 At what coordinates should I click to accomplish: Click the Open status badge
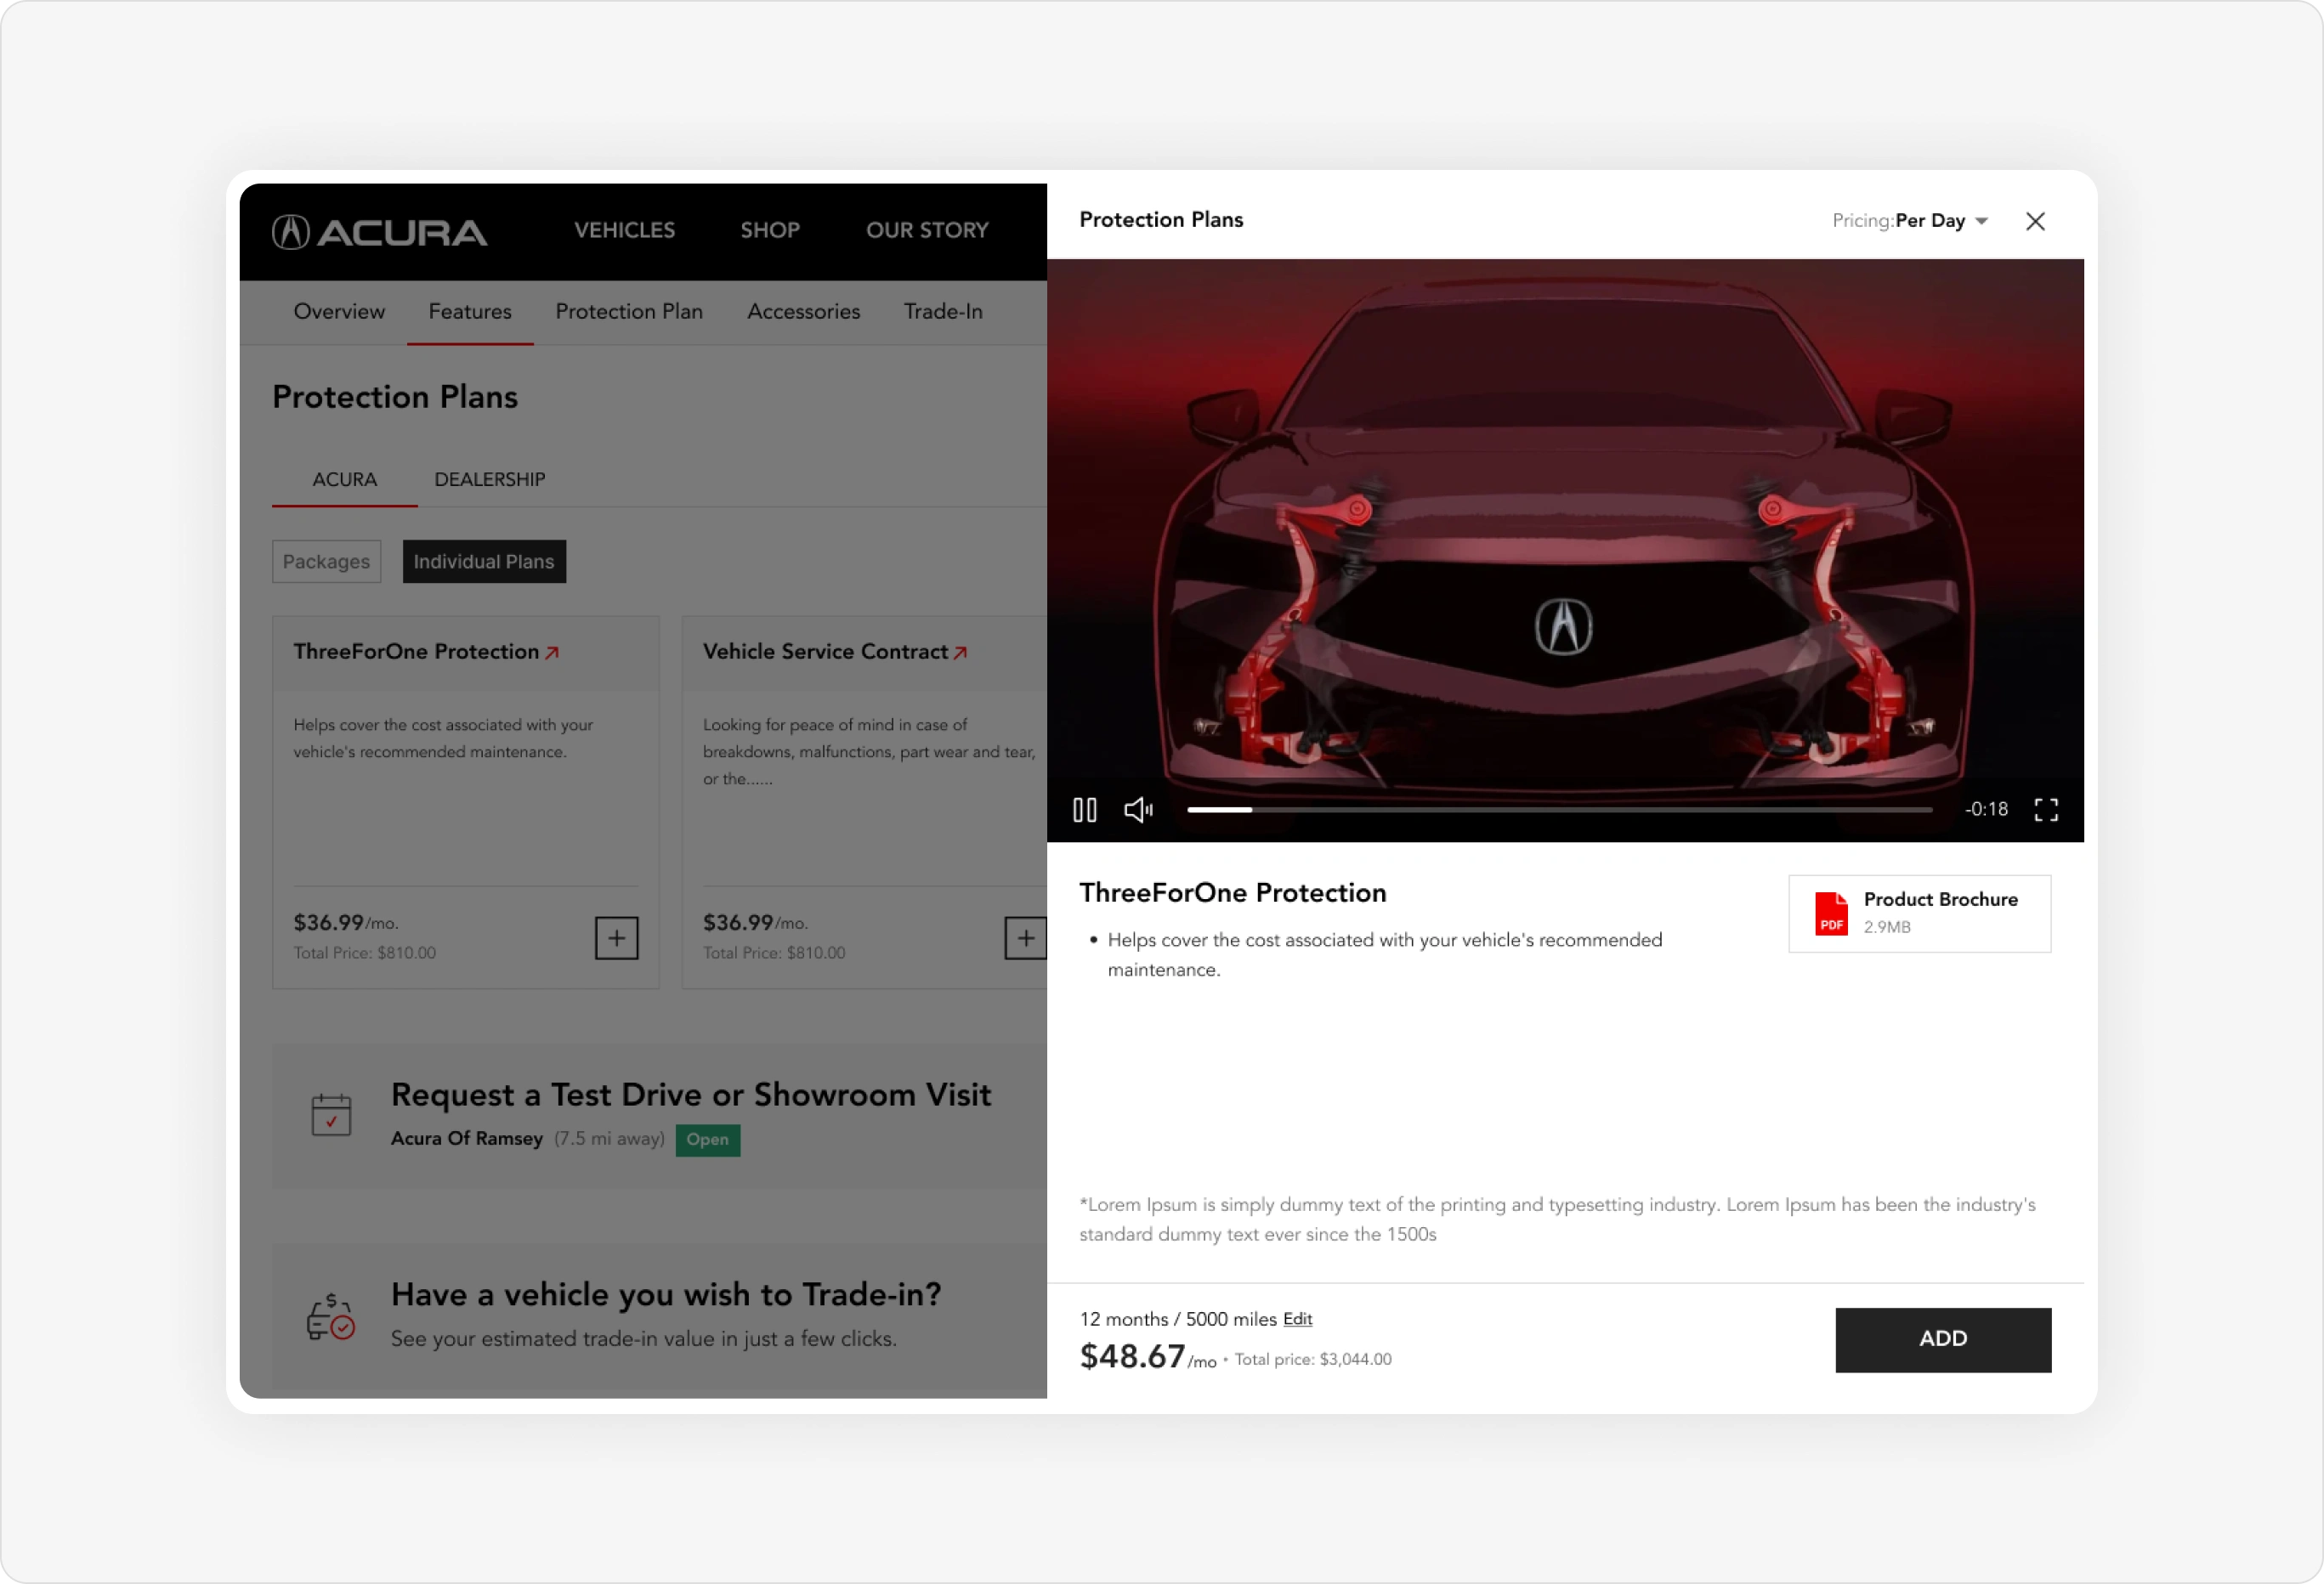[707, 1140]
